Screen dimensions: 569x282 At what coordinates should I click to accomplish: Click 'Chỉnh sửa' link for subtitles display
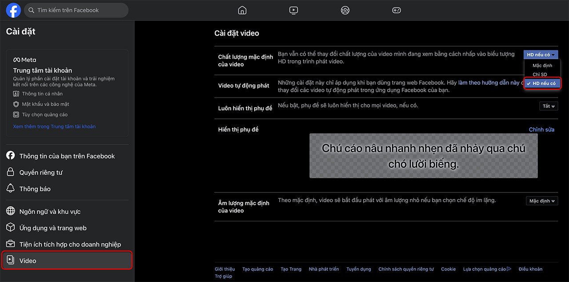541,129
